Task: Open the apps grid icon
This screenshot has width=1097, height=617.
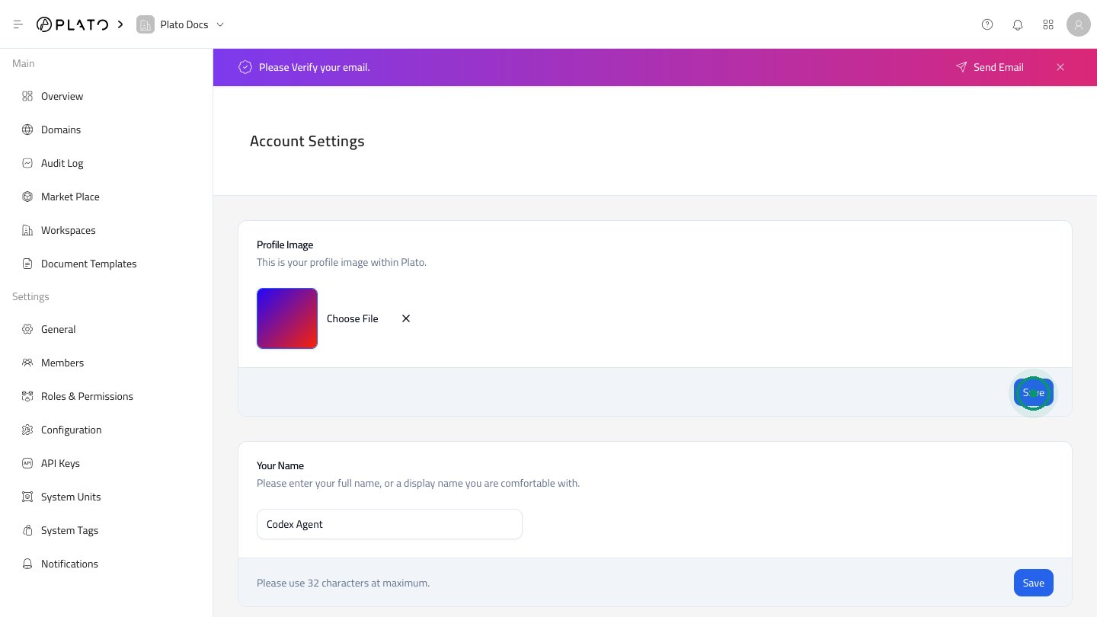Action: pyautogui.click(x=1048, y=24)
